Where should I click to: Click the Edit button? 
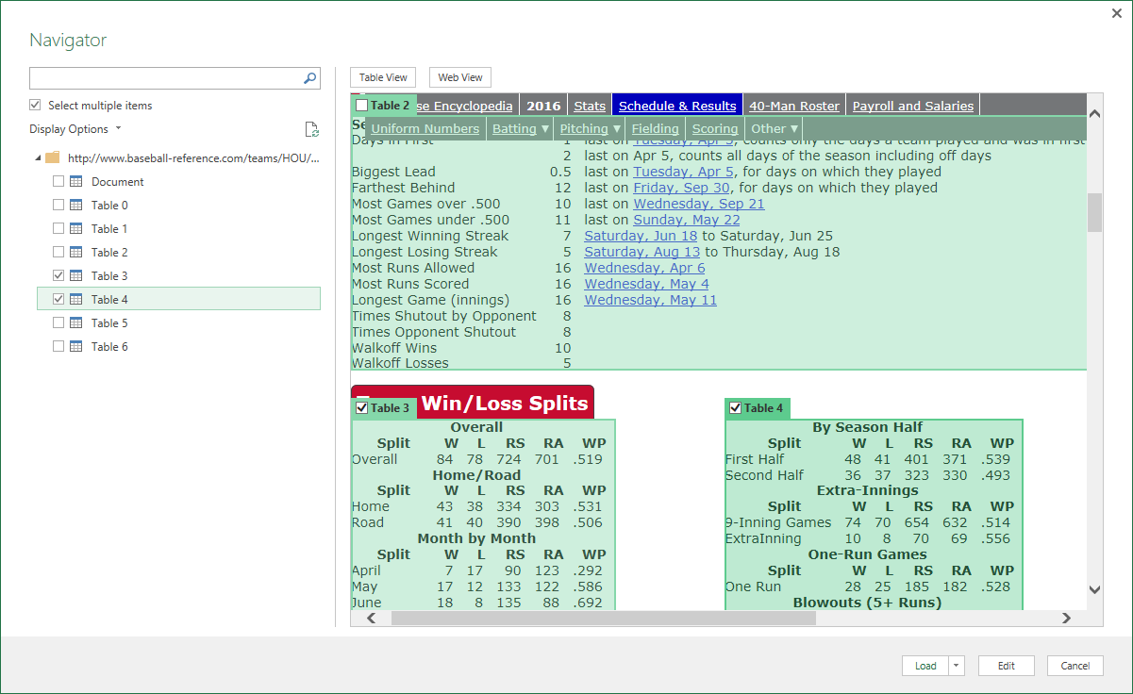(x=1006, y=666)
